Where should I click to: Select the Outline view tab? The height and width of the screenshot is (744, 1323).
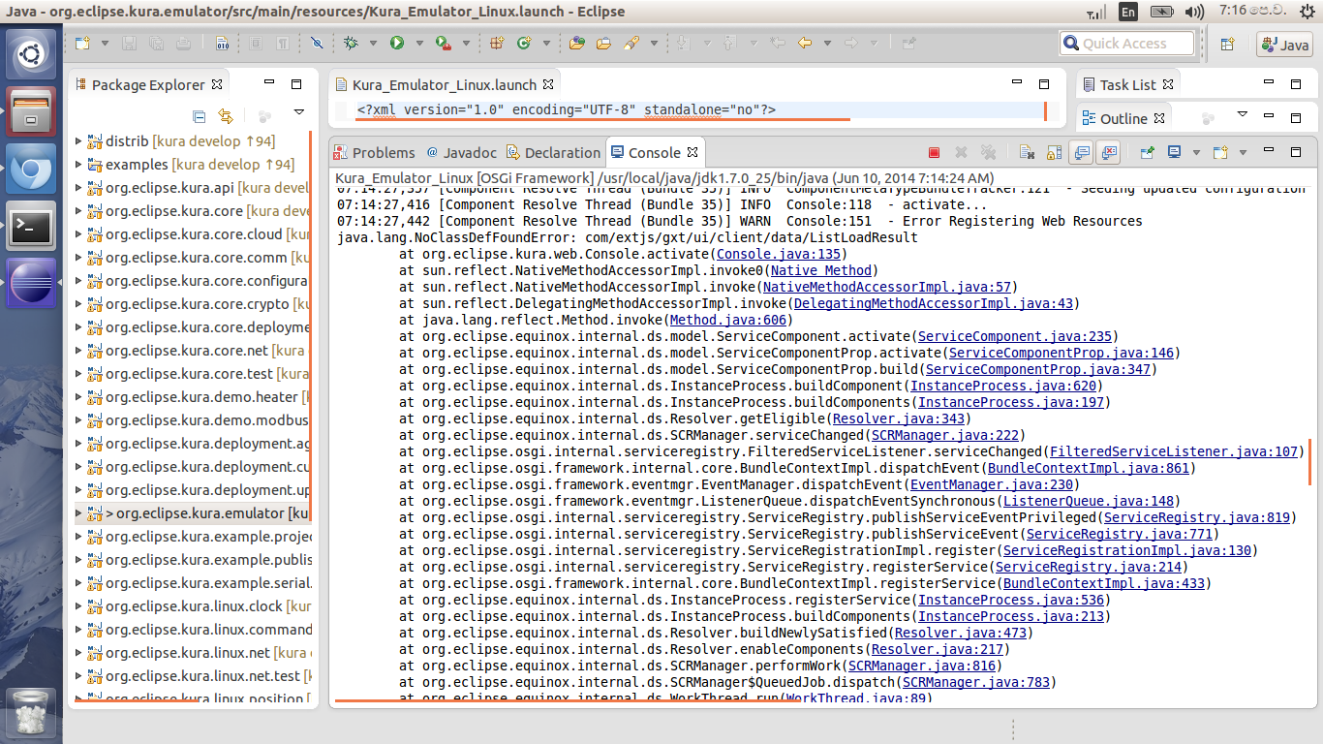click(1123, 119)
